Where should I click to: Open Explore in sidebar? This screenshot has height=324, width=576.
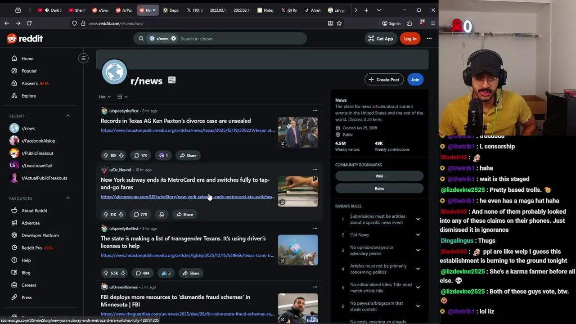tap(29, 96)
